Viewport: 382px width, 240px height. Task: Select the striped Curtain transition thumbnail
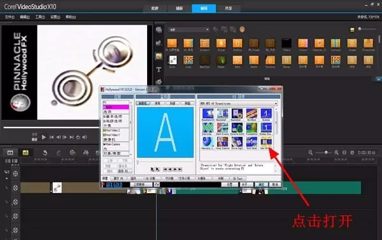click(336, 43)
